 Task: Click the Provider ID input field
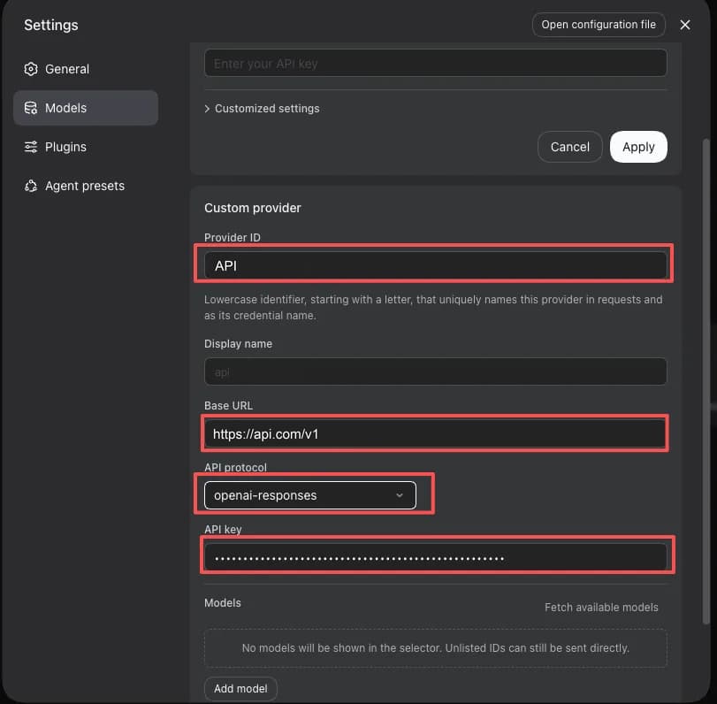[x=435, y=265]
